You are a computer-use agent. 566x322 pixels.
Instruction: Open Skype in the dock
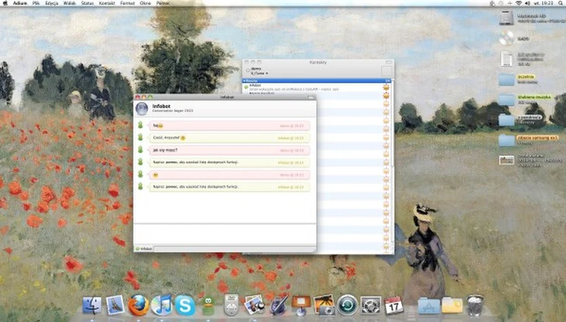185,304
